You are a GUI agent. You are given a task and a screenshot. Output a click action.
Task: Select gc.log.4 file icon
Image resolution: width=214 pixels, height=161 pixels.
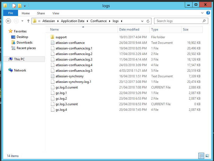point(53,109)
